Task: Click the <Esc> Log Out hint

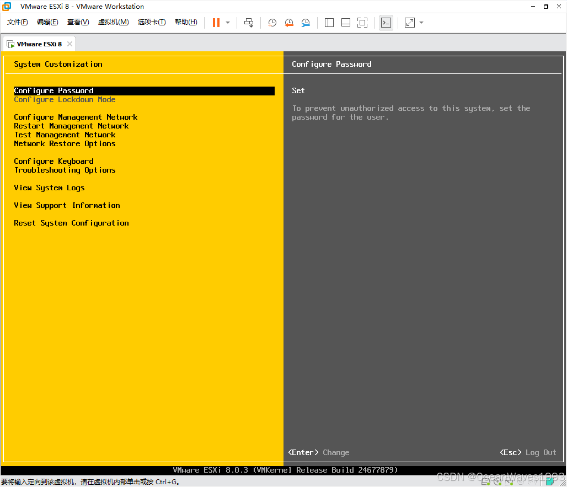Action: pyautogui.click(x=528, y=453)
